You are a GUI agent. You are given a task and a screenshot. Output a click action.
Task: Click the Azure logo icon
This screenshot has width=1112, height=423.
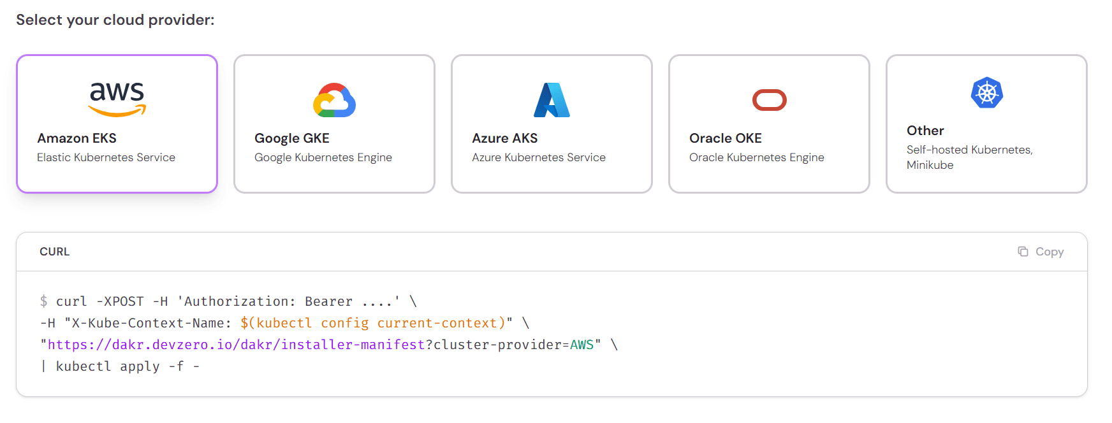(x=552, y=100)
